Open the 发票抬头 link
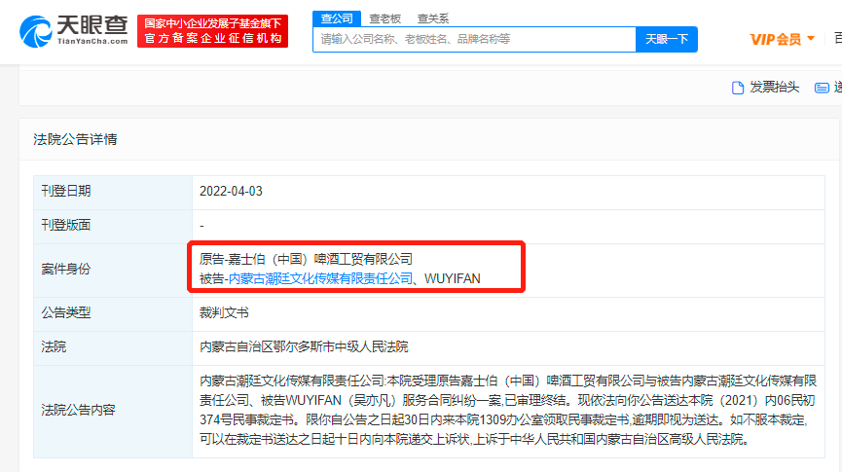This screenshot has width=842, height=472. 774,87
